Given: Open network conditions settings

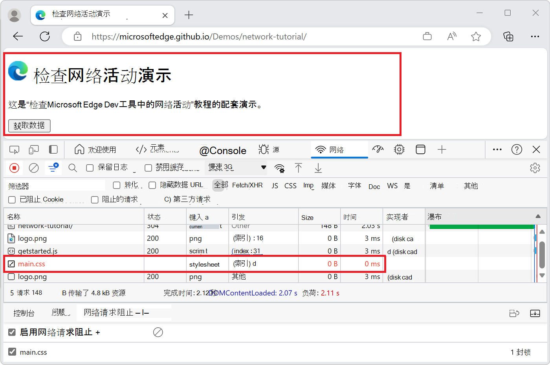Looking at the screenshot, I should click(279, 167).
